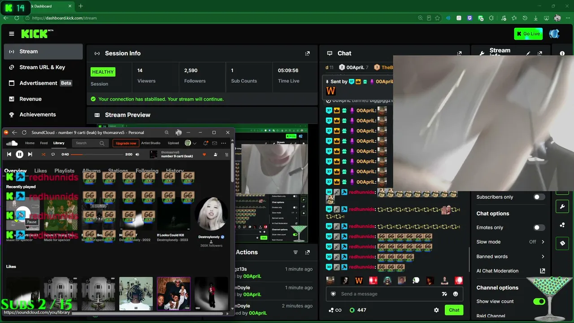574x323 pixels.
Task: Pop out the Session Info panel
Action: [307, 53]
